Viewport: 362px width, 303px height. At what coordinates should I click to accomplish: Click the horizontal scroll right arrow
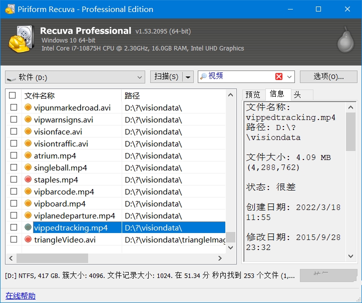(220, 258)
